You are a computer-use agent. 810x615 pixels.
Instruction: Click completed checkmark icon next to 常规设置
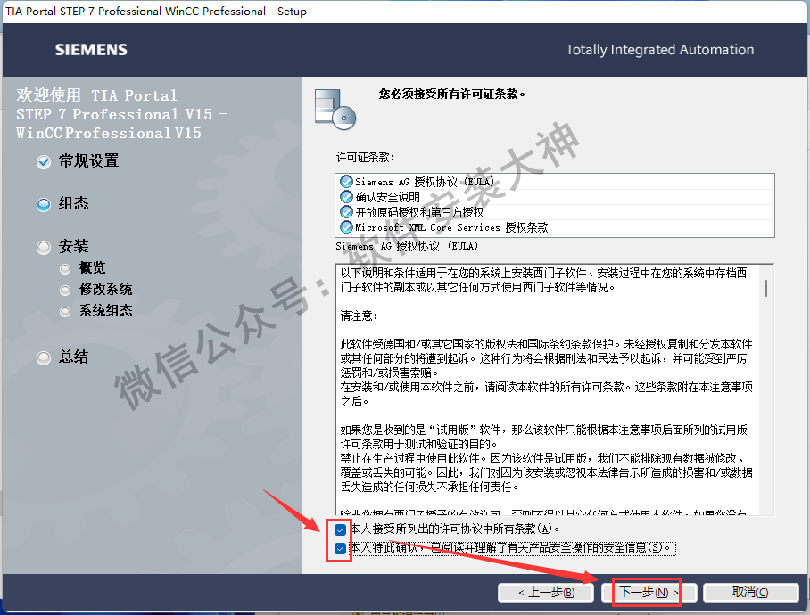click(44, 162)
